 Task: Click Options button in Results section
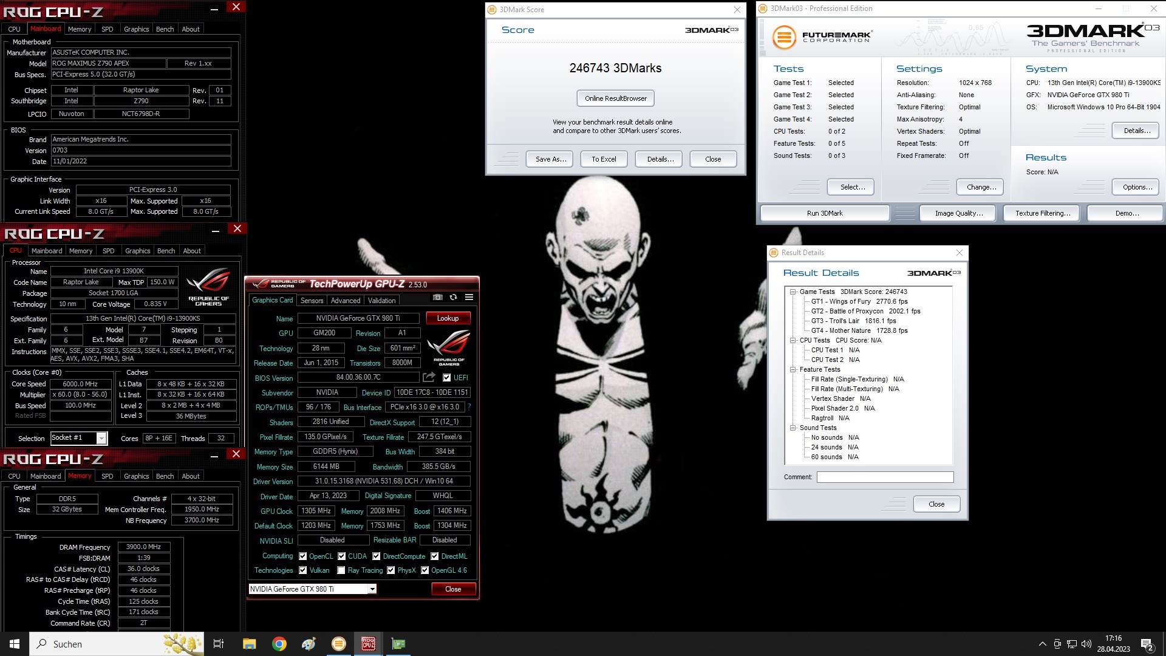[x=1137, y=187]
